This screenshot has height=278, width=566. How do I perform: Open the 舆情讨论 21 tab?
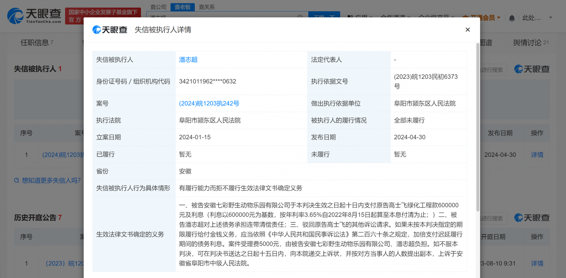click(531, 43)
